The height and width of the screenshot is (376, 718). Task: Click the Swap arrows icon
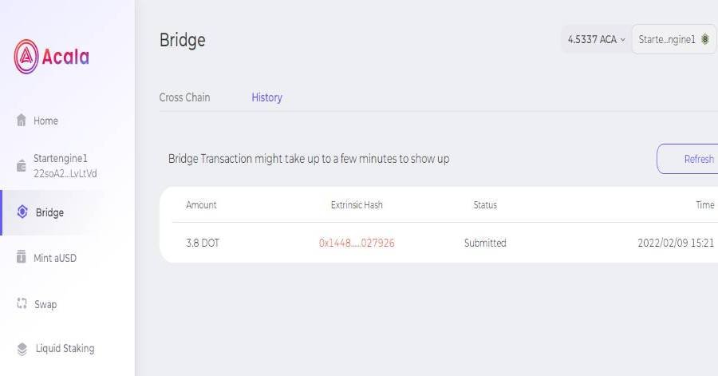pos(22,303)
